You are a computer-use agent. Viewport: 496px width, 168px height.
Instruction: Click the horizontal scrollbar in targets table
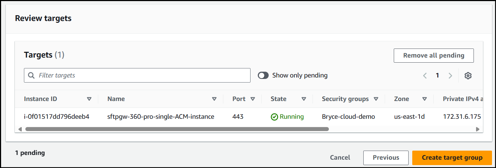coord(177,129)
